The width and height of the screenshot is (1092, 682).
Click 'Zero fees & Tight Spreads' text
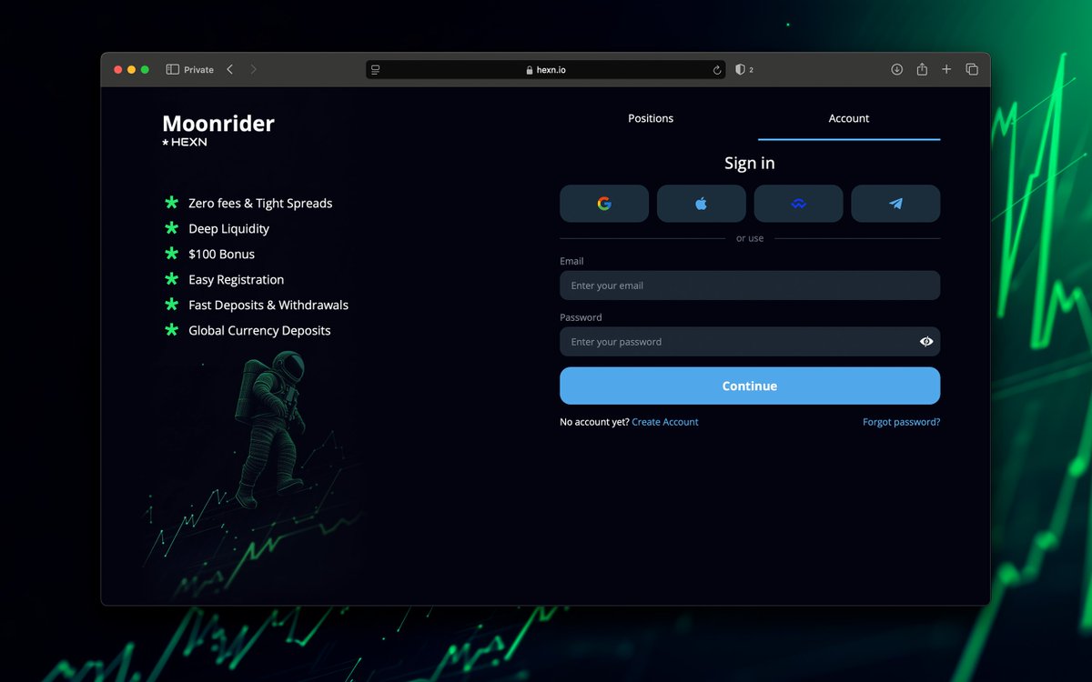click(x=260, y=204)
